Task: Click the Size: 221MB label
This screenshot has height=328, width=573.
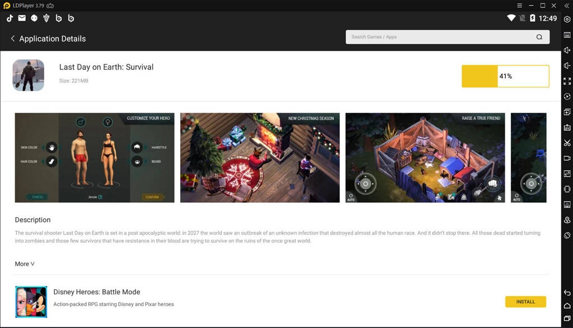Action: [74, 81]
